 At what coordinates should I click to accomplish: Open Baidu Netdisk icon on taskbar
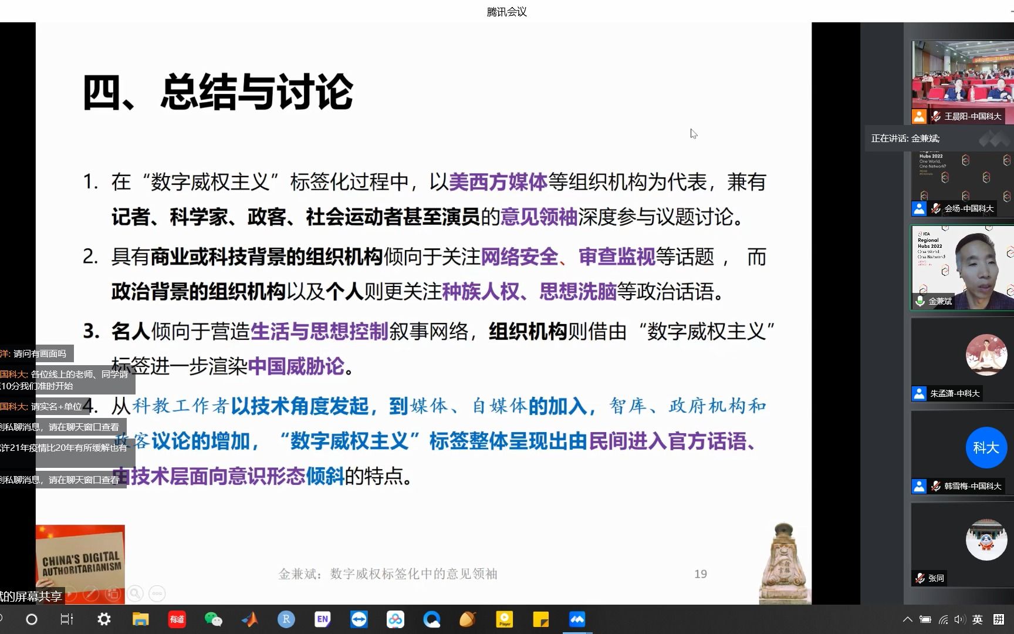coord(395,619)
